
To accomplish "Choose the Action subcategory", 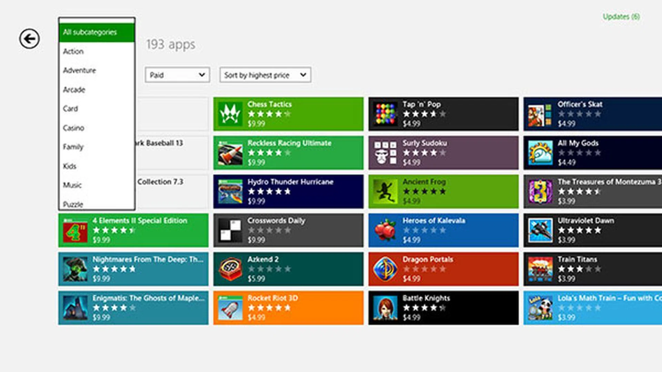I will pyautogui.click(x=73, y=51).
